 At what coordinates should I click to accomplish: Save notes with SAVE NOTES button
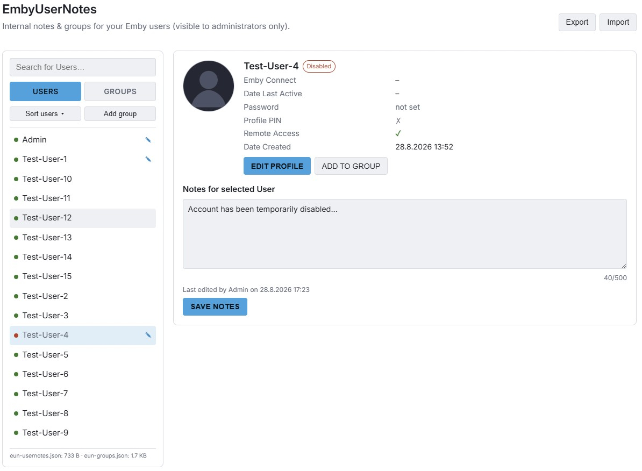[215, 307]
